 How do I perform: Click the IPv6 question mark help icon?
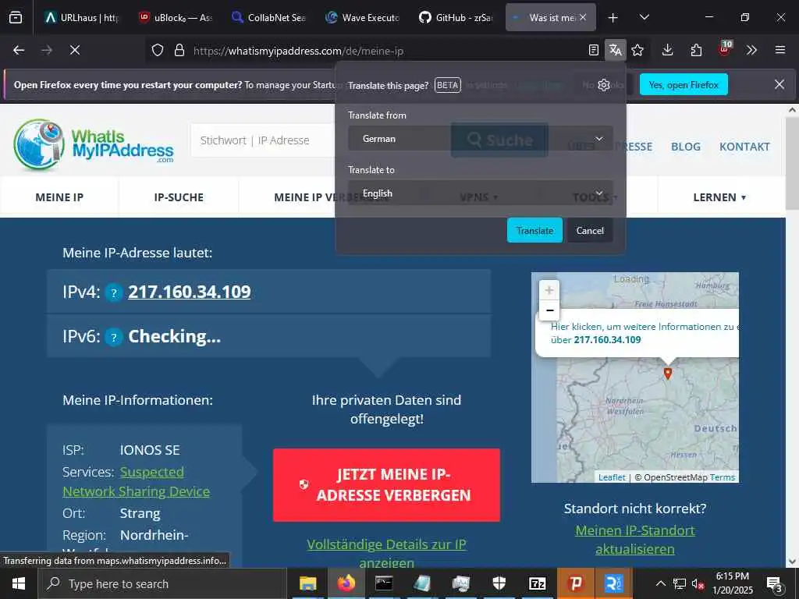[x=114, y=337]
